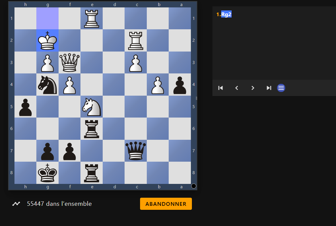The image size is (336, 226).
Task: Jump to the first move
Action: [221, 88]
